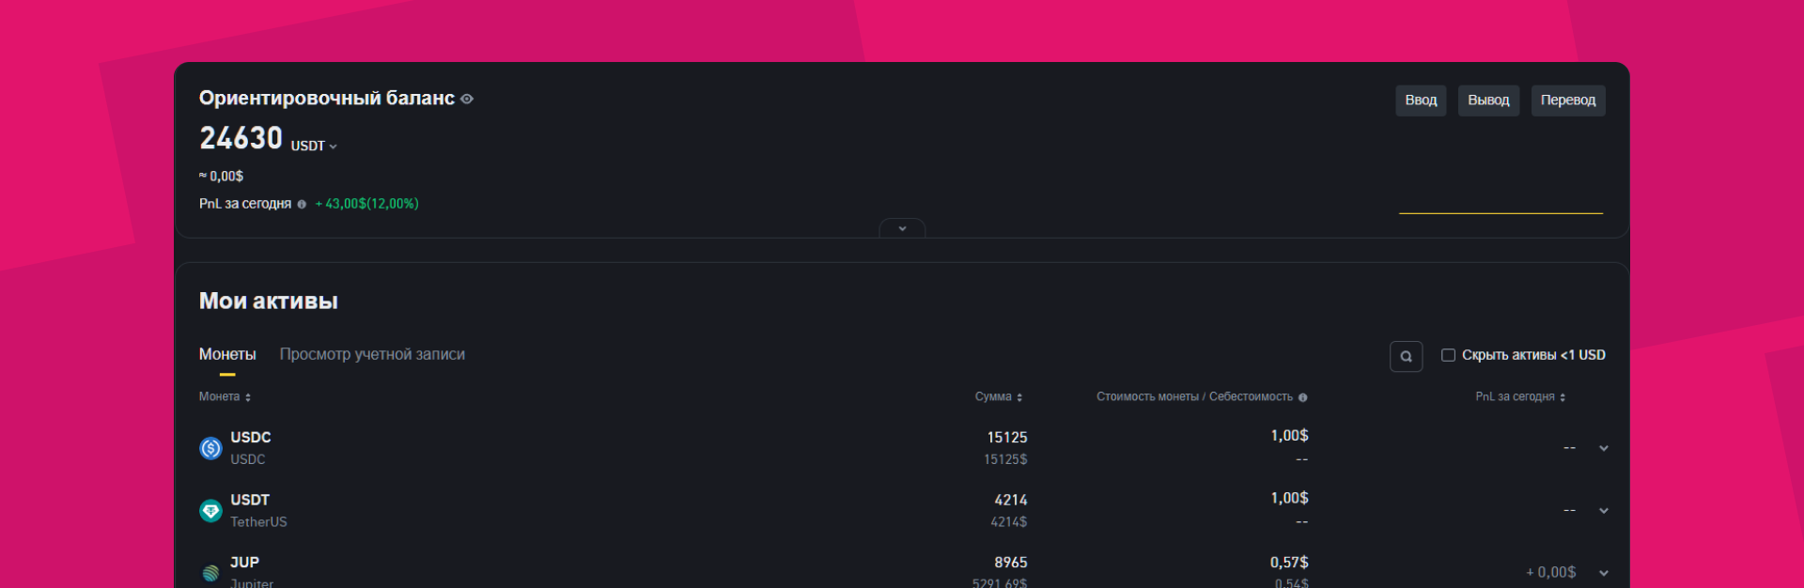Click the Мои активы heading
The image size is (1804, 588).
tap(269, 301)
